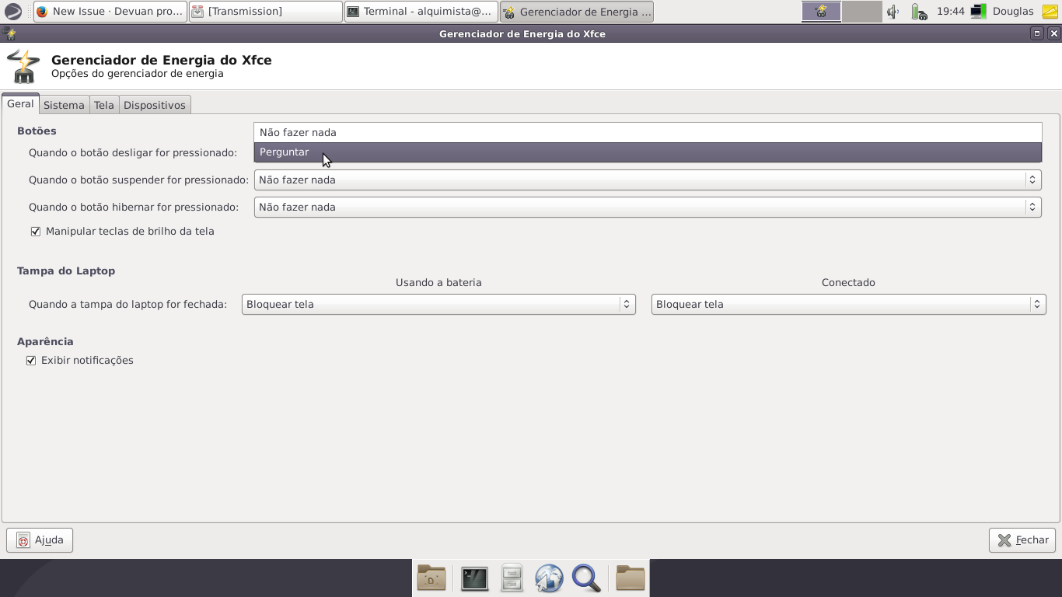This screenshot has width=1062, height=597.
Task: Open the terminal emulator in the dock
Action: pos(474,578)
